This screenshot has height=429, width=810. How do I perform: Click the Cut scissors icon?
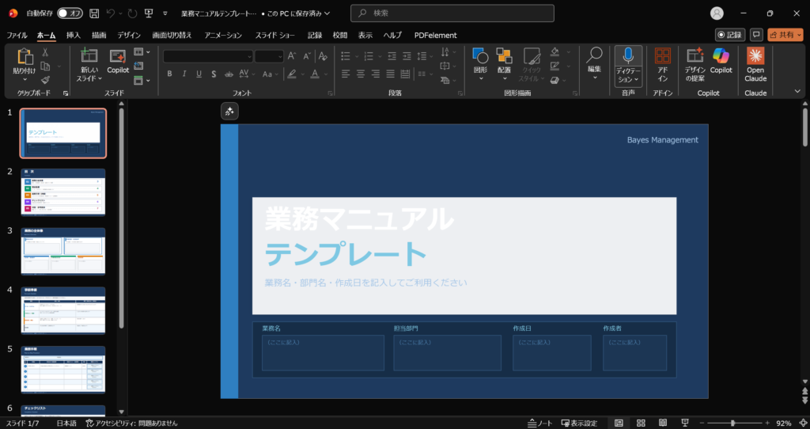[x=46, y=52]
